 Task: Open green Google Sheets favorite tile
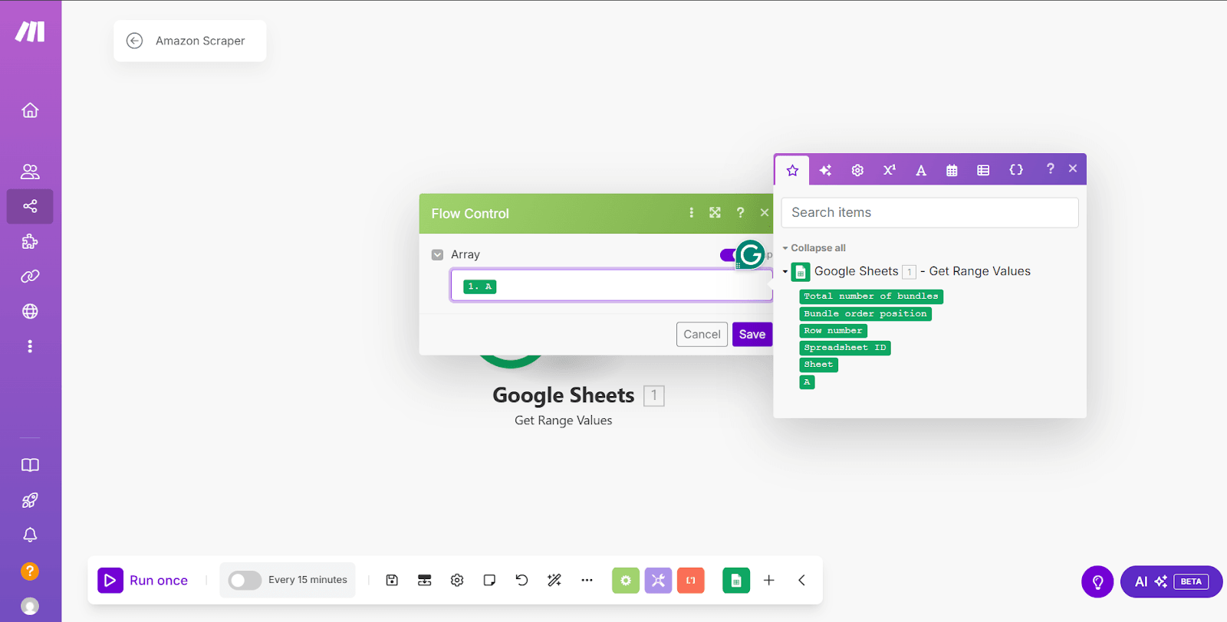point(736,580)
